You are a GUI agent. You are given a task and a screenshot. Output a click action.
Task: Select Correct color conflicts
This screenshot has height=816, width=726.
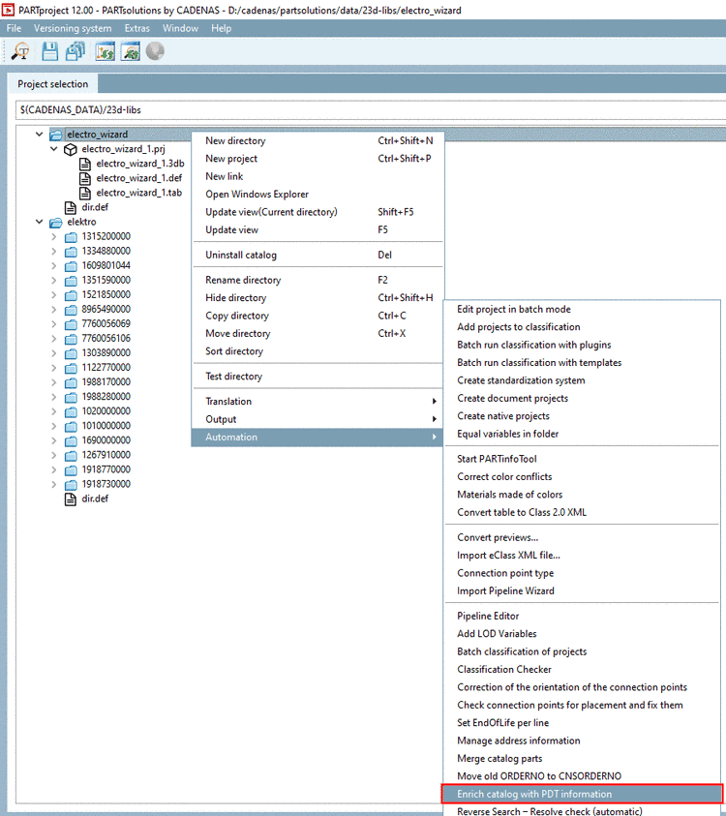[x=582, y=476]
